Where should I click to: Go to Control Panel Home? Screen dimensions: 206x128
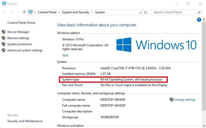[21, 23]
